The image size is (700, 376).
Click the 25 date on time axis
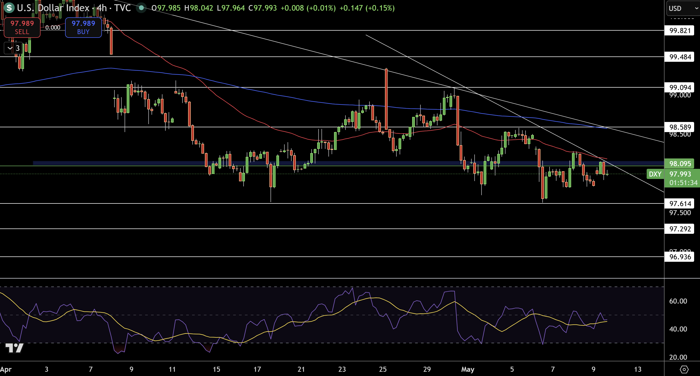(x=383, y=369)
